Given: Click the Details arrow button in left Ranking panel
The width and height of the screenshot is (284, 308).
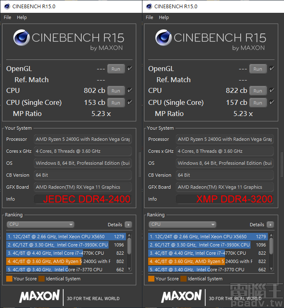Looking at the screenshot, I should [x=128, y=225].
